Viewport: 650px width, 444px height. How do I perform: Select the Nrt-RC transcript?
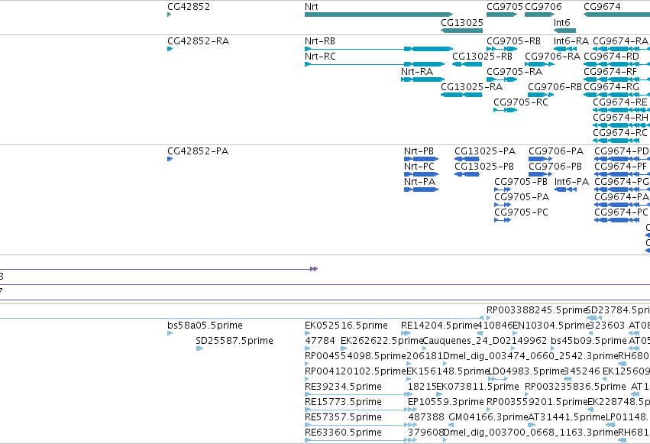(x=374, y=64)
